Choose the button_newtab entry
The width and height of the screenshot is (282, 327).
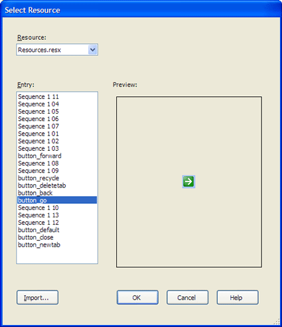(57, 245)
